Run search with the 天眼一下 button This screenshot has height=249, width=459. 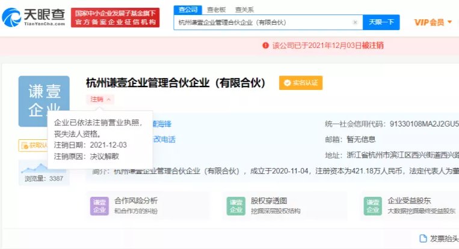381,22
